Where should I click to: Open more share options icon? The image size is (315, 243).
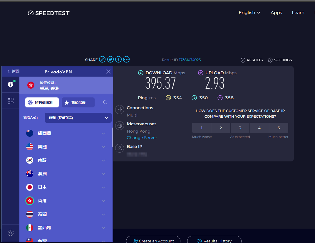[126, 59]
